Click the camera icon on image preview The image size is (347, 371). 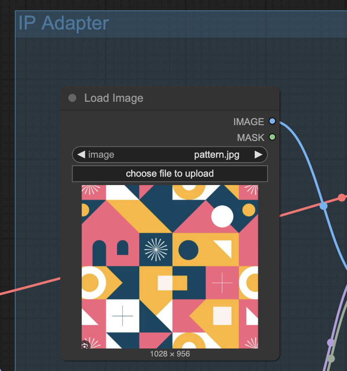(85, 346)
